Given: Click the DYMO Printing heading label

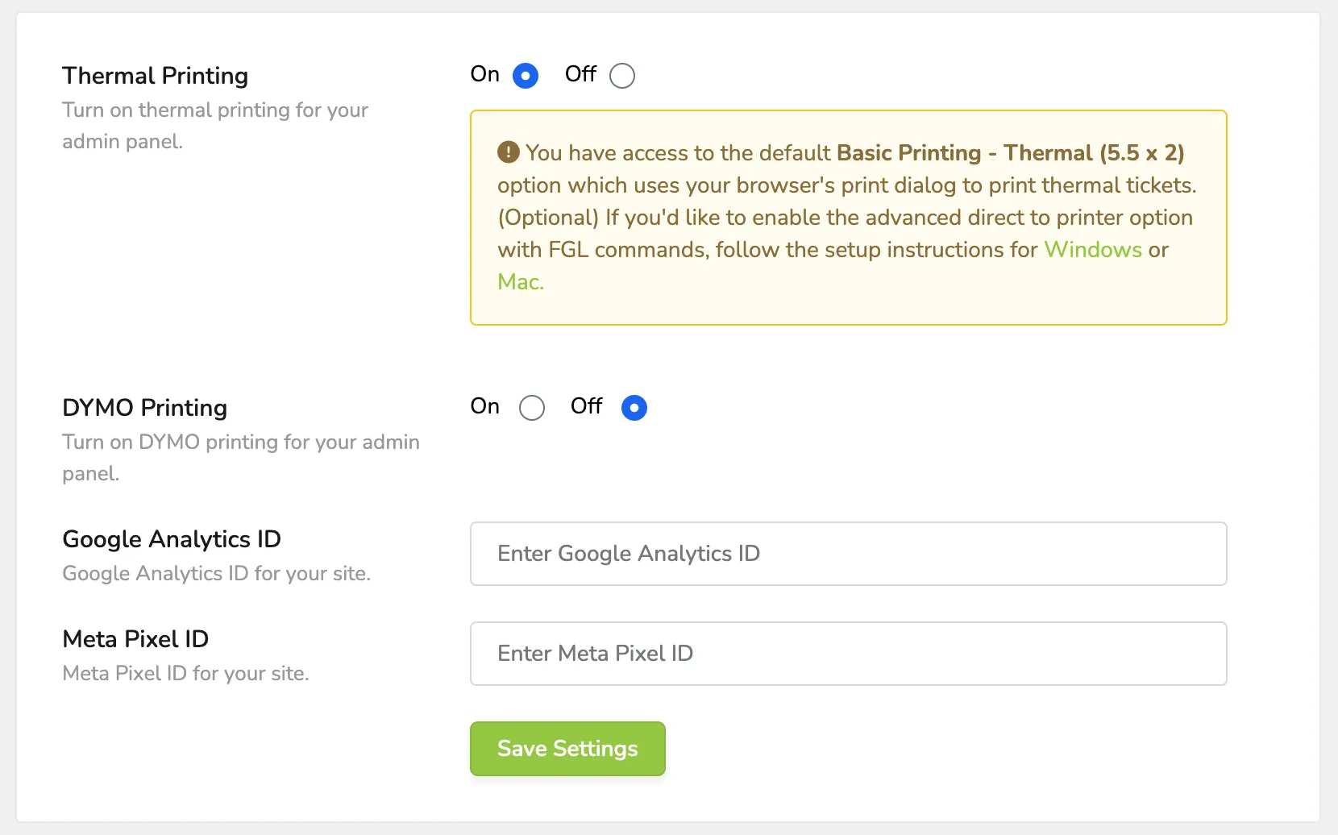Looking at the screenshot, I should (145, 408).
